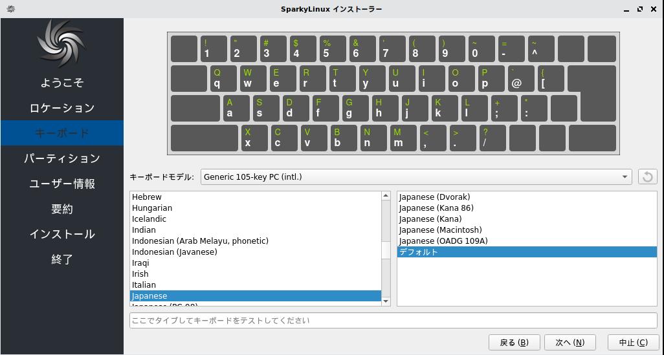Select Japanese (OADG 109A) variant

[x=527, y=241]
